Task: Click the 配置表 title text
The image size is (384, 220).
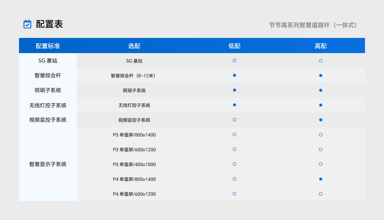Action: 49,24
